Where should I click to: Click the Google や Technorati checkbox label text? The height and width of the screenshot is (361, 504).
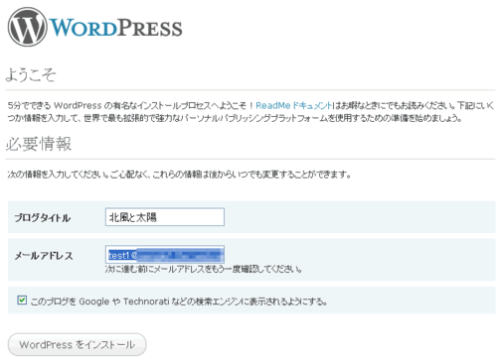(x=179, y=301)
